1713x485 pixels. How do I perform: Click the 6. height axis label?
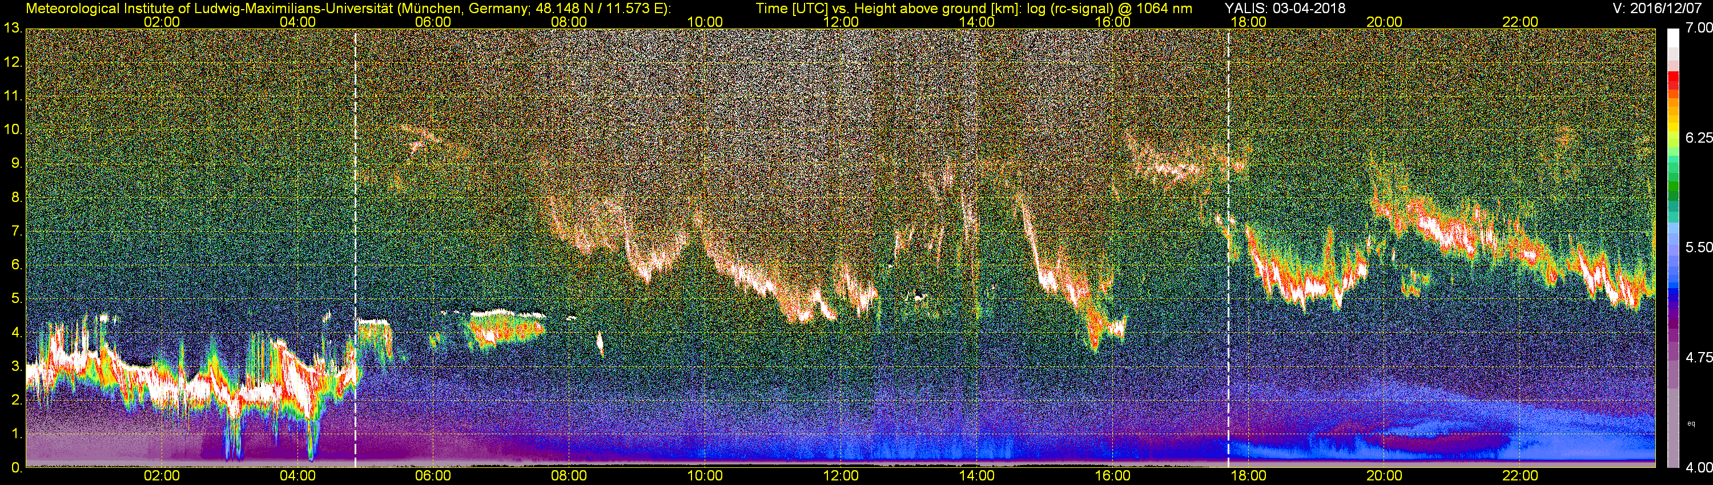[17, 265]
